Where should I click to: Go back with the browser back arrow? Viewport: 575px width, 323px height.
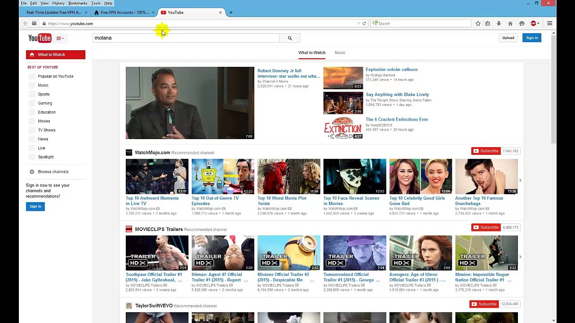[26, 23]
